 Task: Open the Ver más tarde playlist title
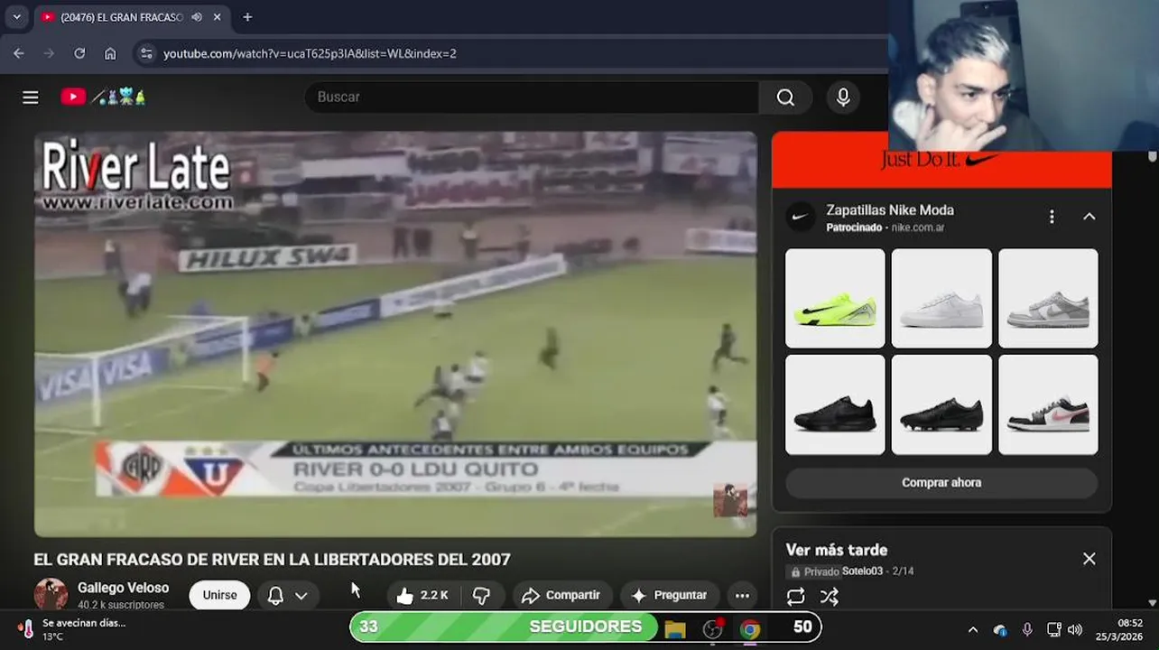click(837, 550)
